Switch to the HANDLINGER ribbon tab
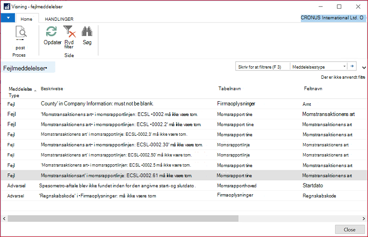 pyautogui.click(x=59, y=19)
